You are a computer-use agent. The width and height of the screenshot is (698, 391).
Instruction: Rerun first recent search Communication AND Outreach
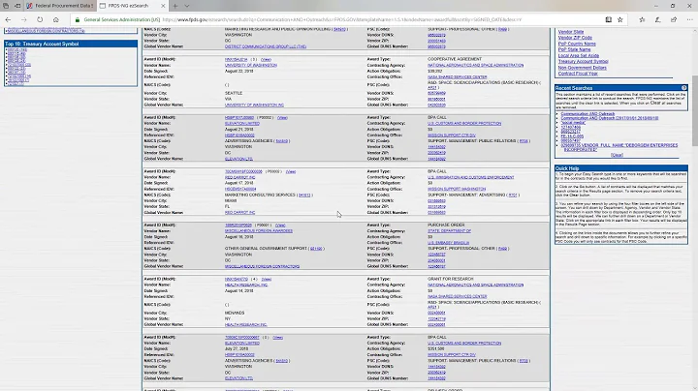(x=587, y=114)
